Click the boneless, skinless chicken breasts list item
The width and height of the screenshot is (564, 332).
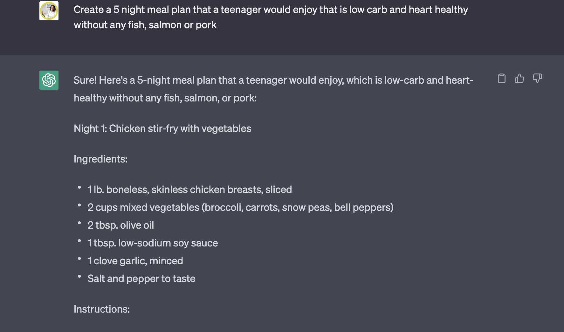tap(189, 190)
